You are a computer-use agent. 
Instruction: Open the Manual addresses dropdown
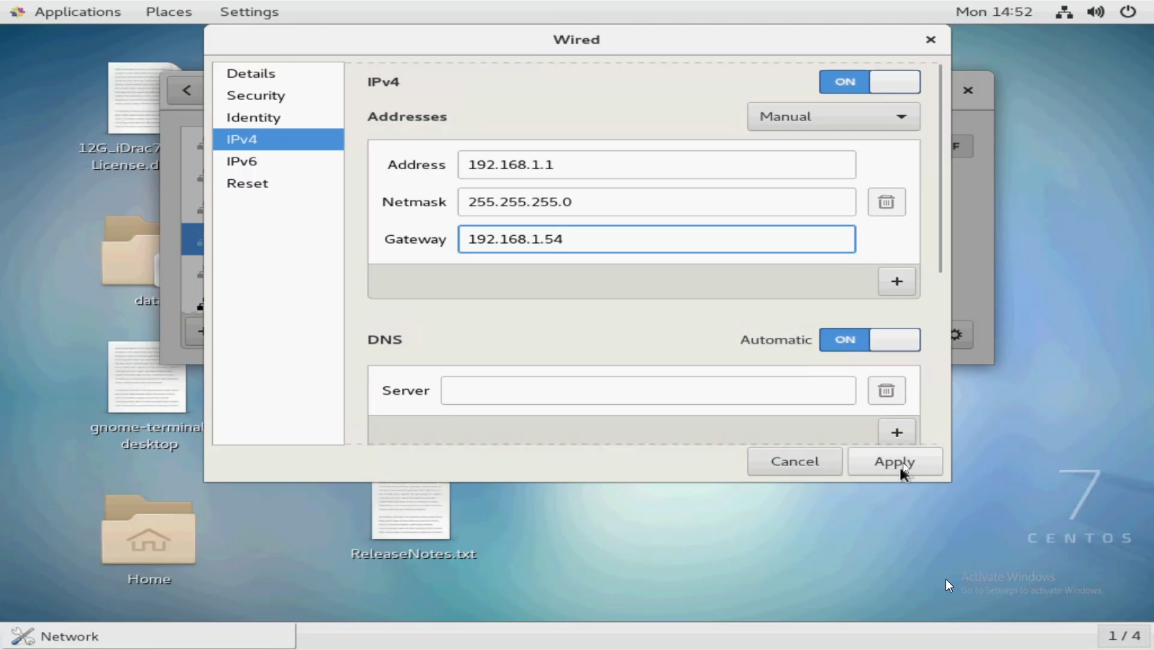[x=832, y=116]
